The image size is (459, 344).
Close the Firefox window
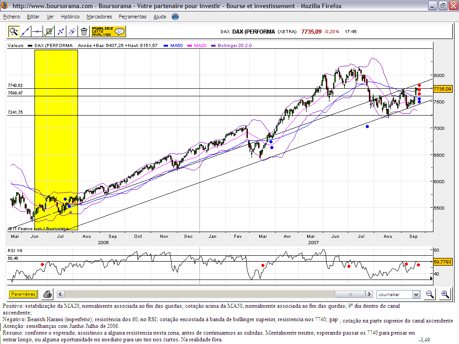pos(453,5)
